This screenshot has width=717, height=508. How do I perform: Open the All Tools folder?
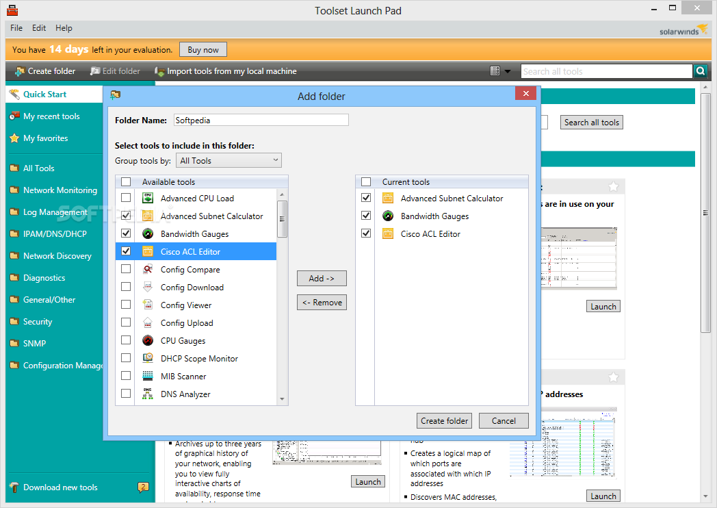38,168
